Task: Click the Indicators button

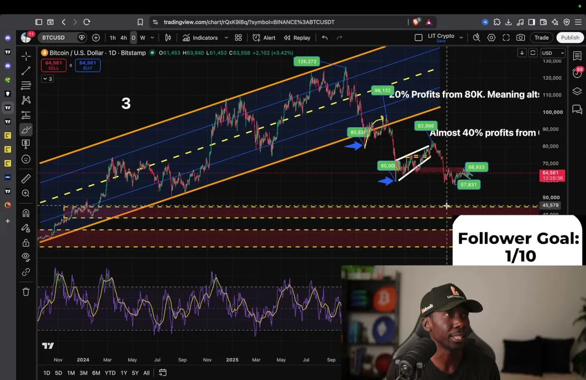Action: (x=200, y=37)
